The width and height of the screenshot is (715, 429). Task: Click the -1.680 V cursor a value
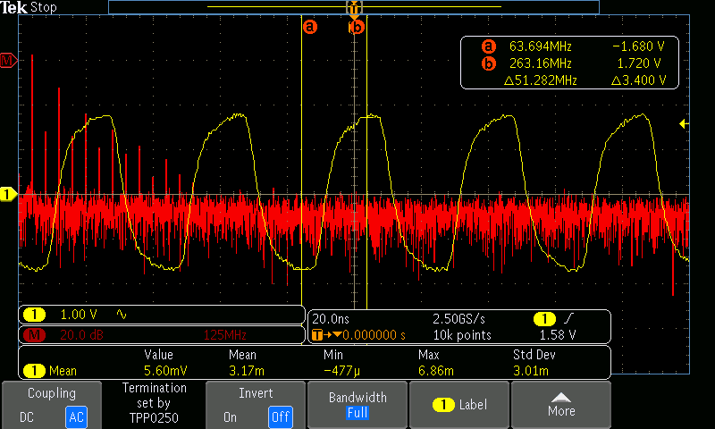click(638, 46)
